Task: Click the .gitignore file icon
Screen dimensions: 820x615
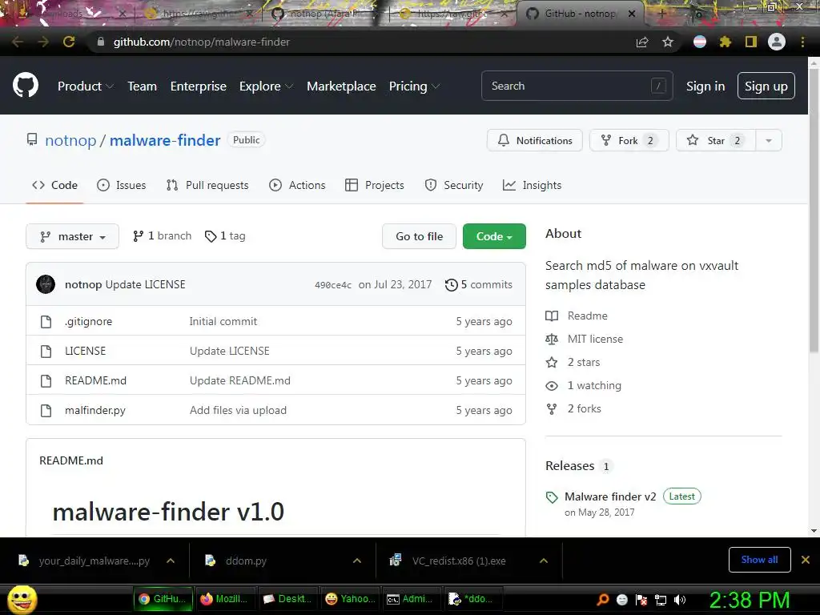Action: click(46, 322)
